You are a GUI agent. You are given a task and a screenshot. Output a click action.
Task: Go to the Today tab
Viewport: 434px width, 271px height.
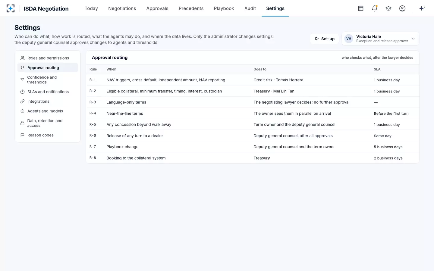(91, 8)
